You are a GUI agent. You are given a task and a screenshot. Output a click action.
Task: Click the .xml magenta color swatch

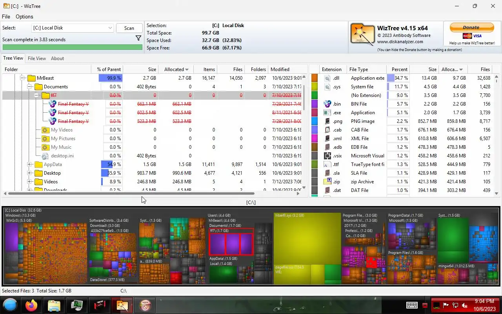tap(314, 139)
